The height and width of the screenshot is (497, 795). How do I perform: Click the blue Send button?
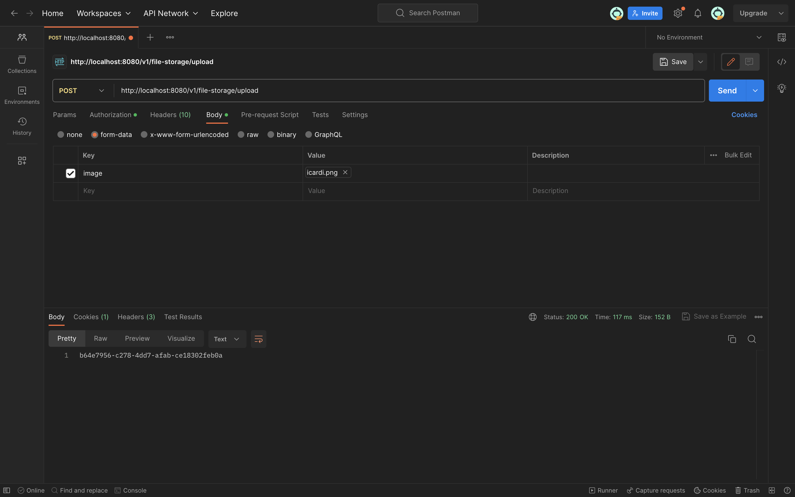click(727, 90)
